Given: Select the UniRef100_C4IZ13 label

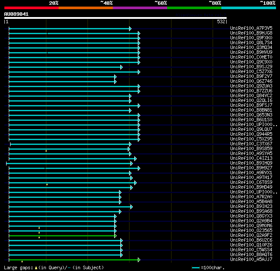Looking at the screenshot, I should (251, 158).
